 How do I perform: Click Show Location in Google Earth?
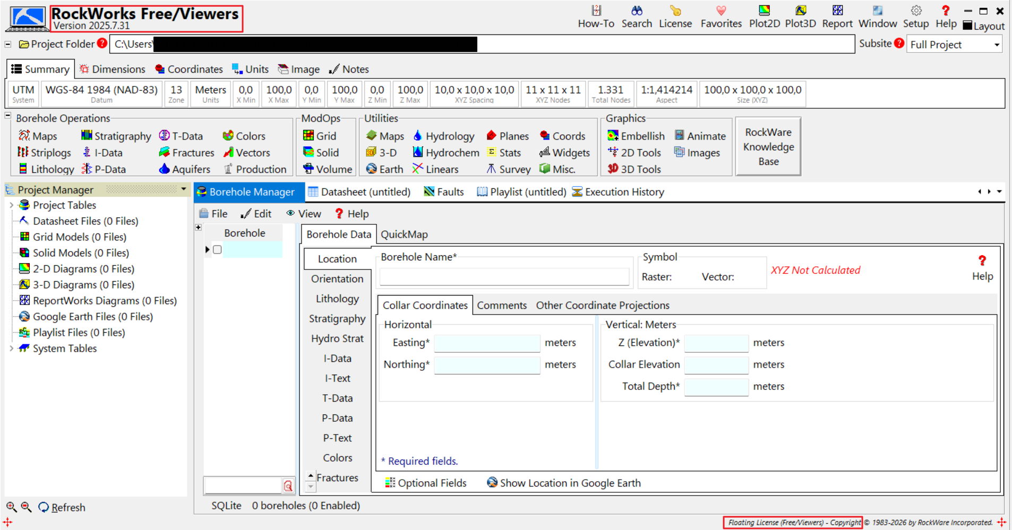[564, 483]
